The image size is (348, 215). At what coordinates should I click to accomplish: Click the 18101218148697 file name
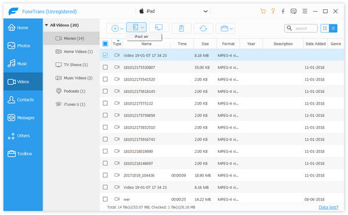138,163
